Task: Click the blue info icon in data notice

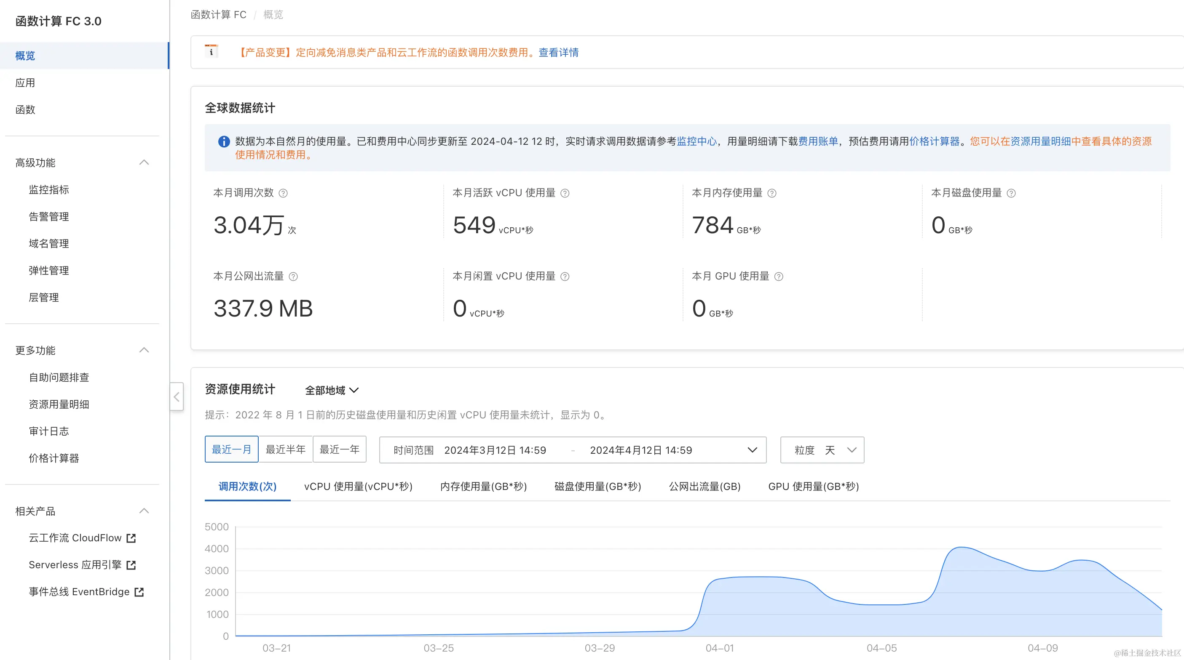Action: pyautogui.click(x=224, y=141)
